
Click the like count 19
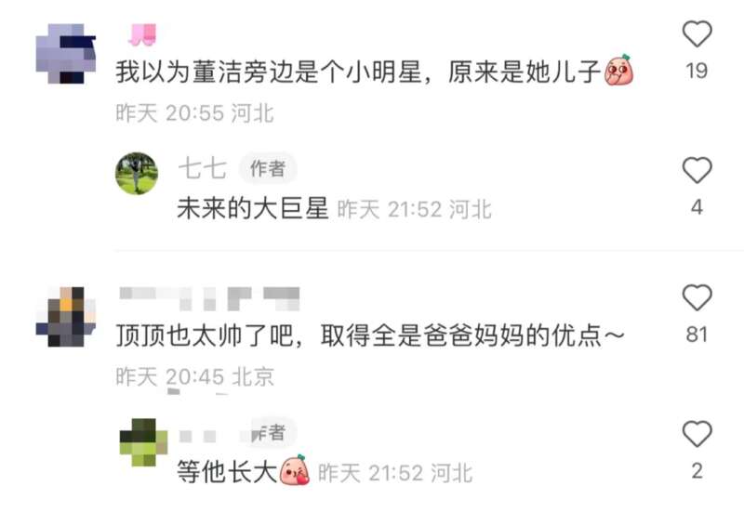coord(697,72)
